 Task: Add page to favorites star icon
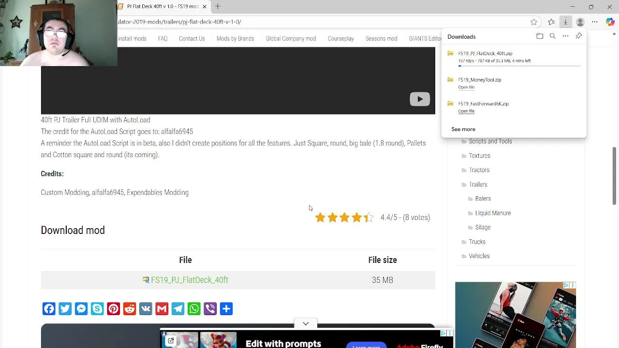point(534,22)
